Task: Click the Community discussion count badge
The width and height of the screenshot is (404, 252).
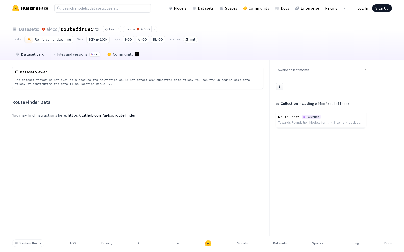Action: 137,54
